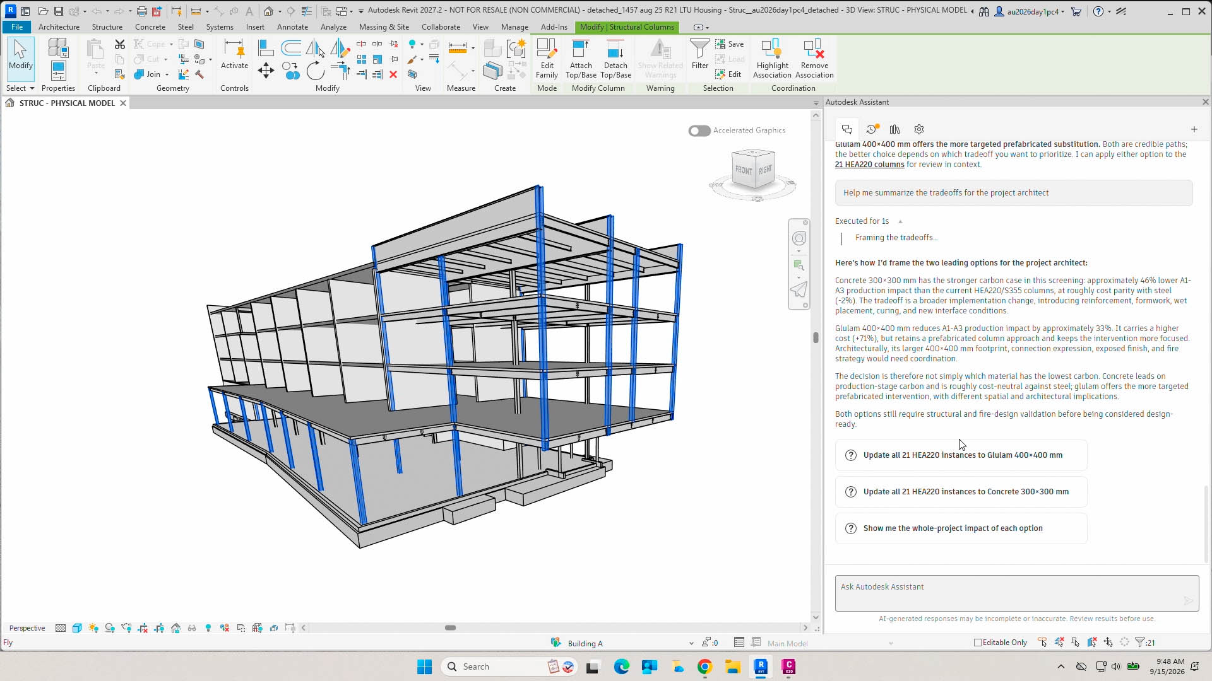Image resolution: width=1212 pixels, height=681 pixels.
Task: Open Assistant history tab icon
Action: 872,129
